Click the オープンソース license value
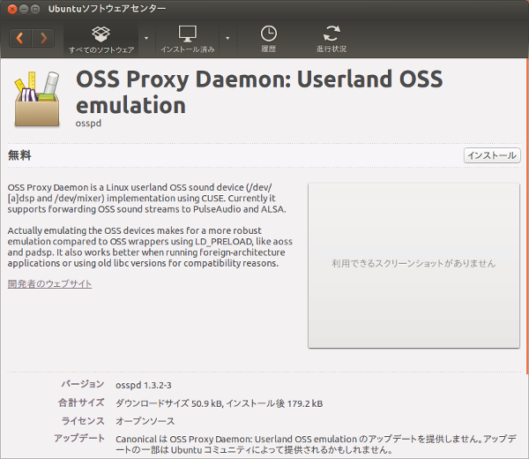Screen dimensions: 529x459 tap(145, 421)
